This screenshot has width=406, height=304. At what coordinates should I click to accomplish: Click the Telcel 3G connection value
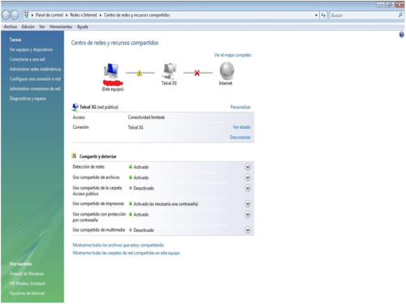click(136, 127)
